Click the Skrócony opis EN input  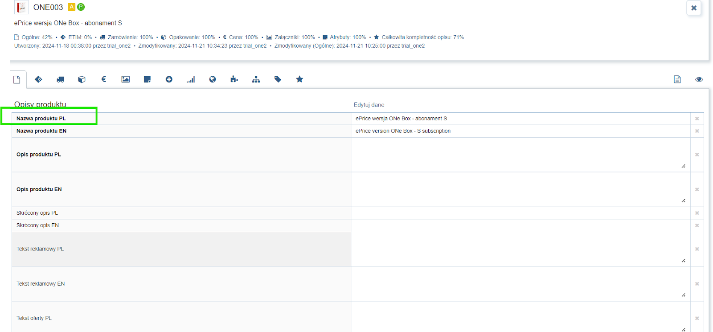coord(520,225)
